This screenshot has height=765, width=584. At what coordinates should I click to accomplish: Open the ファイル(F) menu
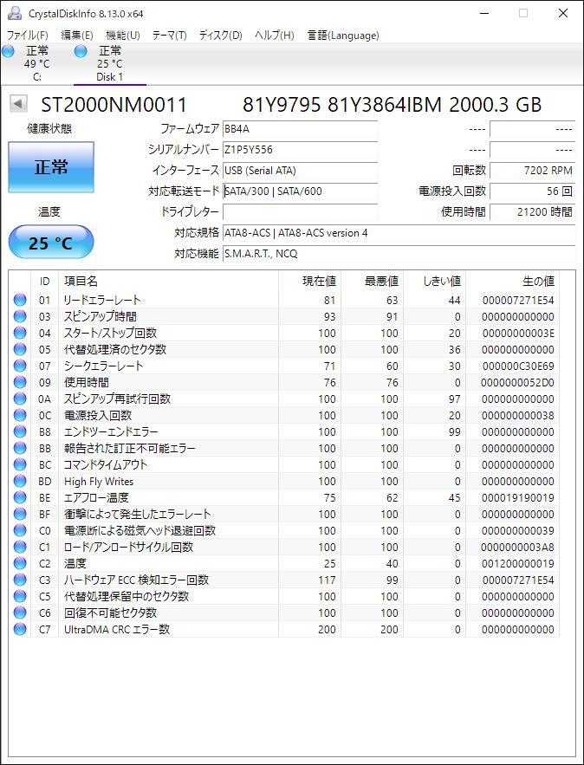(x=28, y=36)
